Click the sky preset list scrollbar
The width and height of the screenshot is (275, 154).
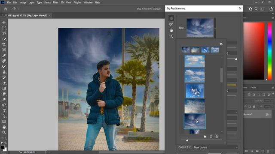click(222, 75)
